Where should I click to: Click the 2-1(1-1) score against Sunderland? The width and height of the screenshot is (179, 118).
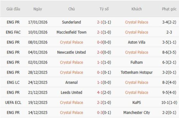click(104, 22)
